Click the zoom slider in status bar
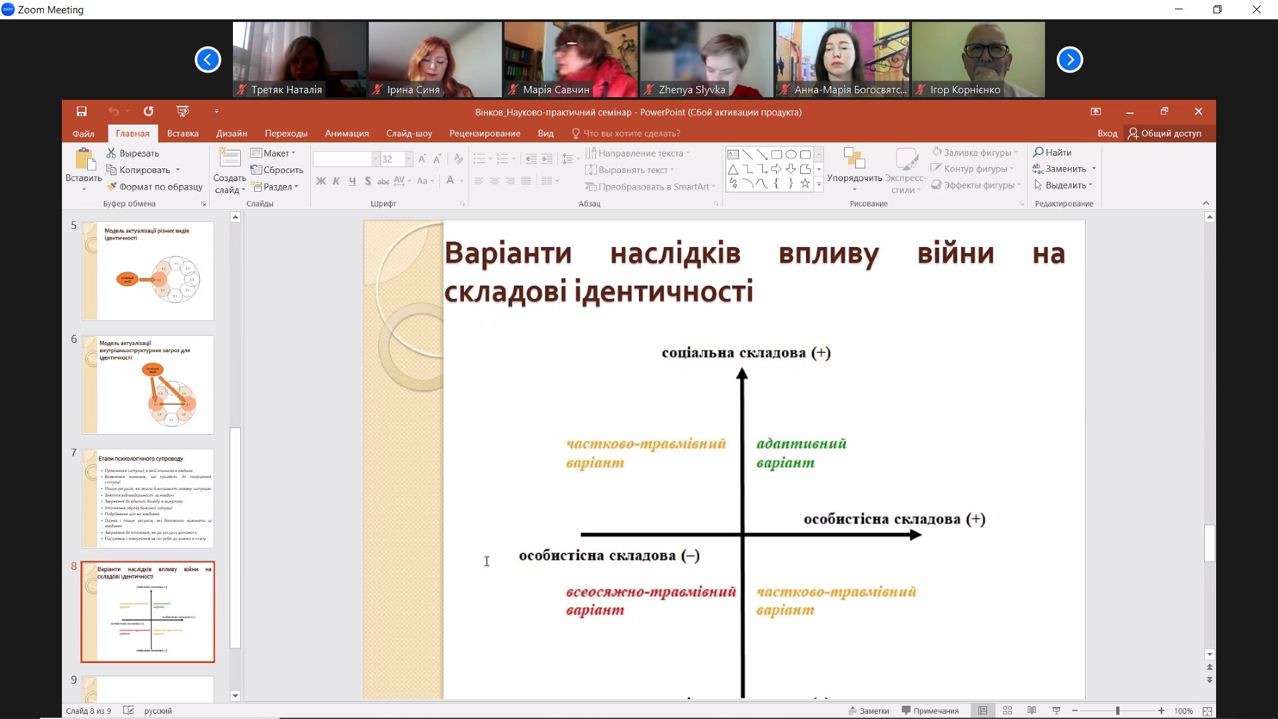The image size is (1278, 719). point(1118,711)
